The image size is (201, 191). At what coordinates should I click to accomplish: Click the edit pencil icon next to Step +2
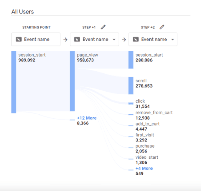162,27
